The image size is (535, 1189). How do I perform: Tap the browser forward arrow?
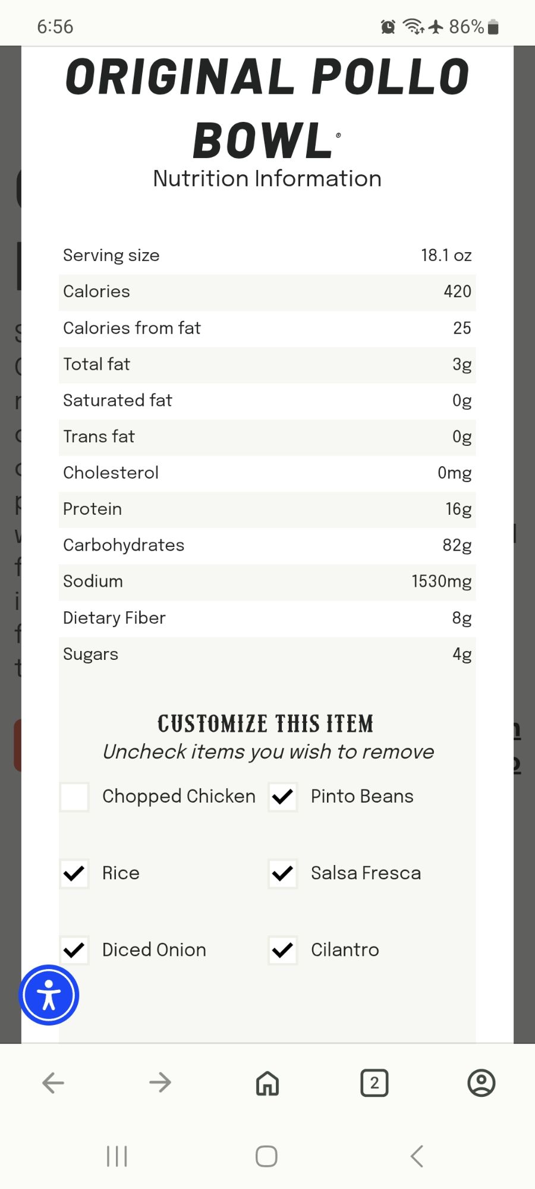click(160, 1083)
